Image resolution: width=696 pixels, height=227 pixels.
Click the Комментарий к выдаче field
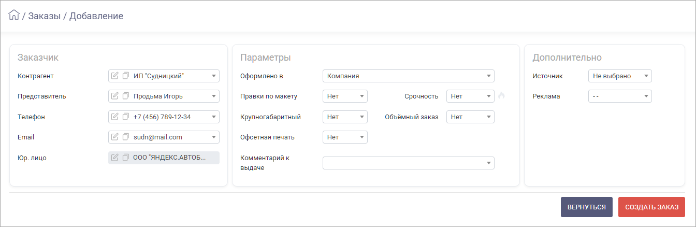[x=408, y=163]
